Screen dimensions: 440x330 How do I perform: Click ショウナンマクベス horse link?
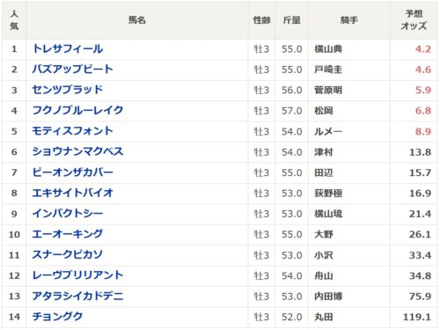point(77,151)
